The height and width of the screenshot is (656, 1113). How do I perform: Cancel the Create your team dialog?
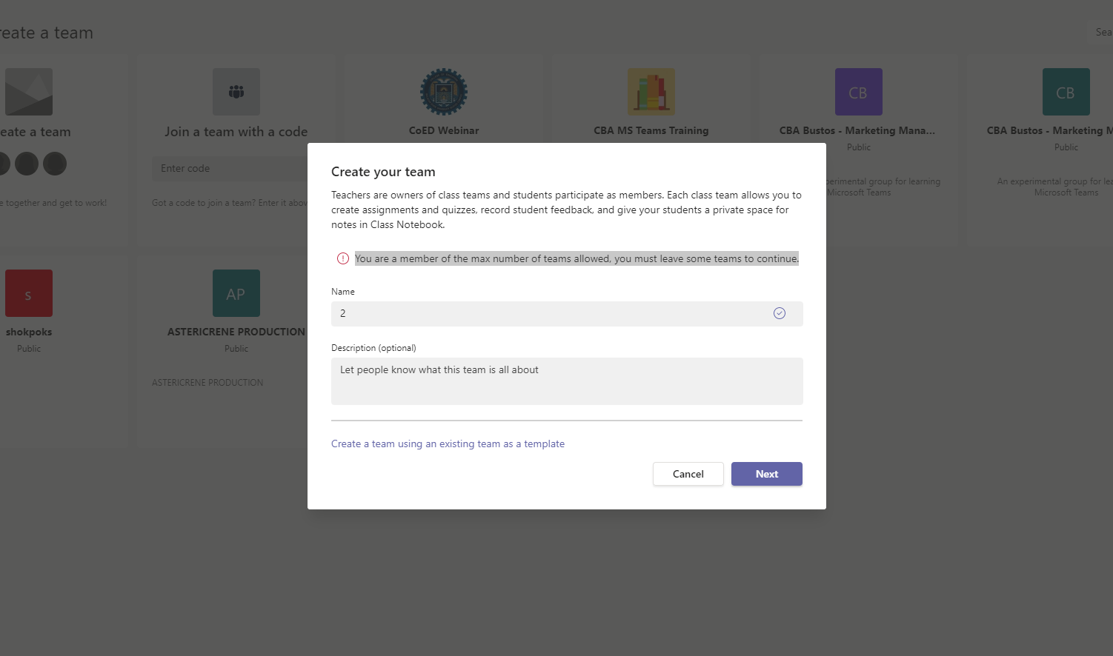[688, 474]
